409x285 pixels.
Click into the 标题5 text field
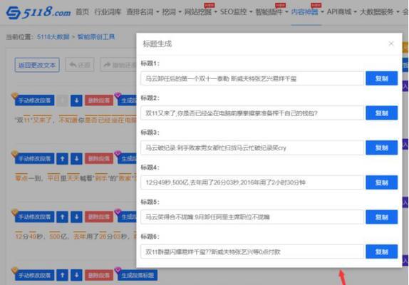pyautogui.click(x=252, y=217)
